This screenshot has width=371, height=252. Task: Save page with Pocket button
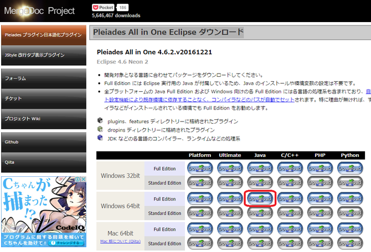(103, 8)
